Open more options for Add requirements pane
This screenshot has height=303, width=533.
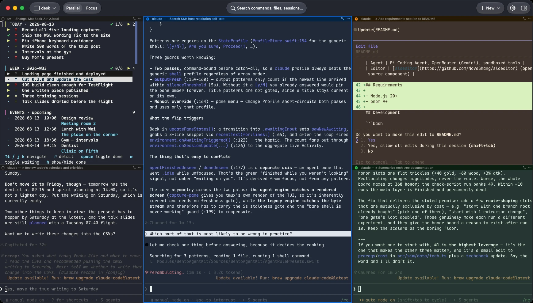pyautogui.click(x=530, y=19)
